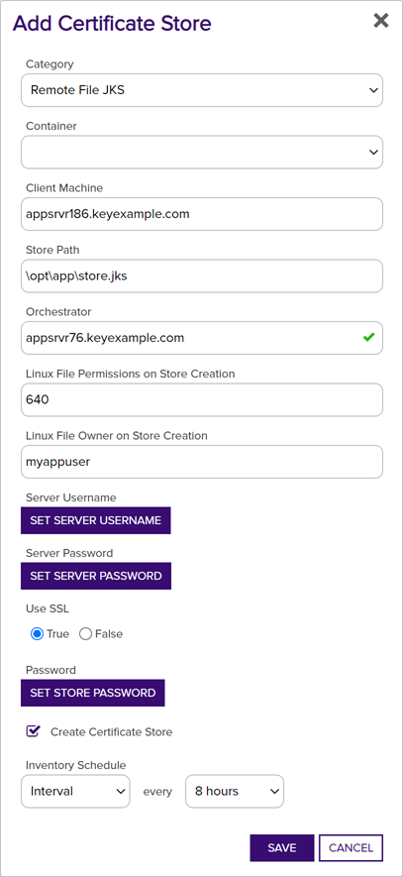Toggle Create Certificate Store checkbox
Viewport: 403px width, 877px height.
[x=34, y=731]
